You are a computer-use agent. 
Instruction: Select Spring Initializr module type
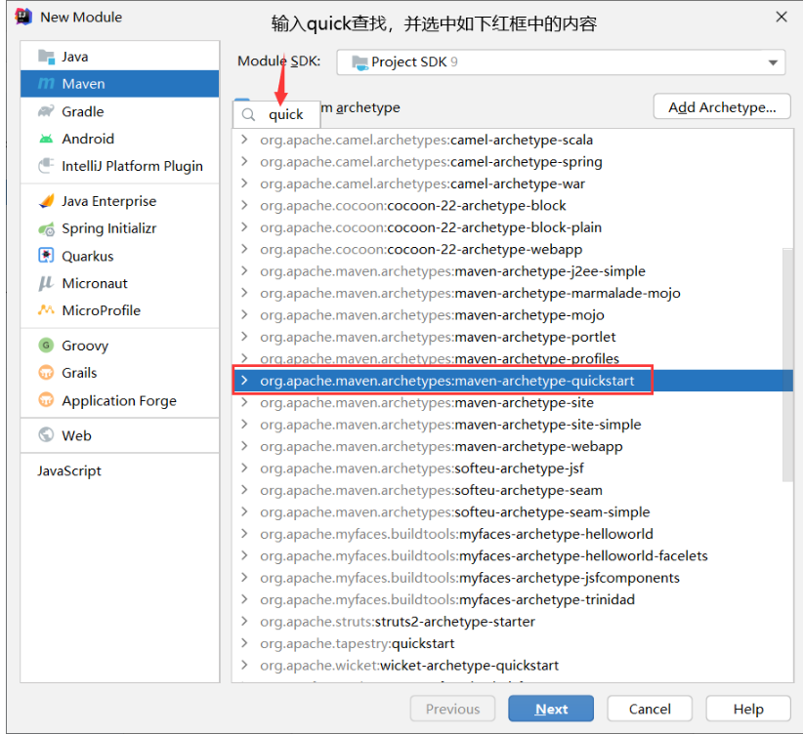(x=120, y=228)
